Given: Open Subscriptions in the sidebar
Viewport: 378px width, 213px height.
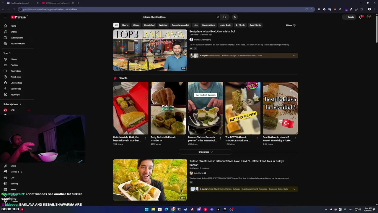Looking at the screenshot, I should tap(17, 38).
